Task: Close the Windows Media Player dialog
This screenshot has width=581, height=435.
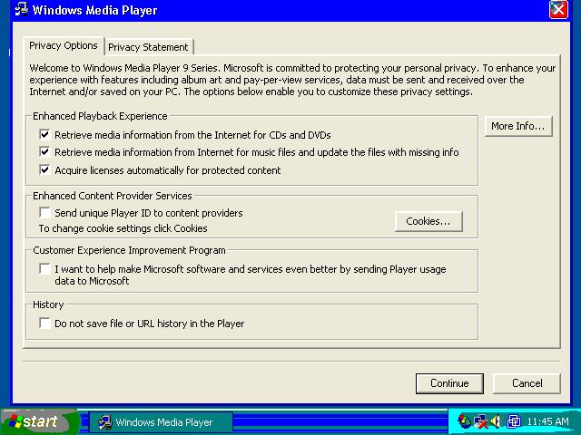Action: pyautogui.click(x=558, y=9)
